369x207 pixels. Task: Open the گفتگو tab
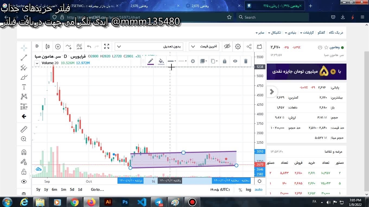coord(321,32)
